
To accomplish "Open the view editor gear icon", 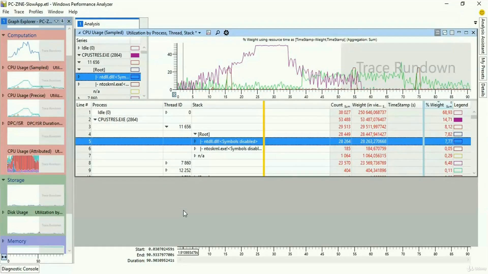I will click(x=226, y=33).
